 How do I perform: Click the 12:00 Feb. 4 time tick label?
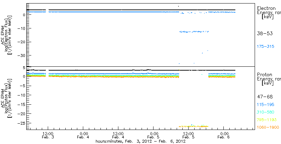pos(118,136)
